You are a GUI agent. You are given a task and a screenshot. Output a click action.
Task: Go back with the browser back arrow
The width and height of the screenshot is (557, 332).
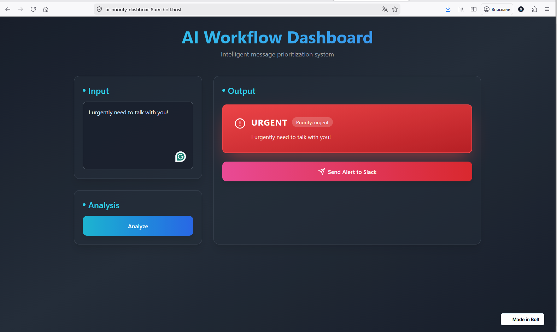[x=8, y=9]
